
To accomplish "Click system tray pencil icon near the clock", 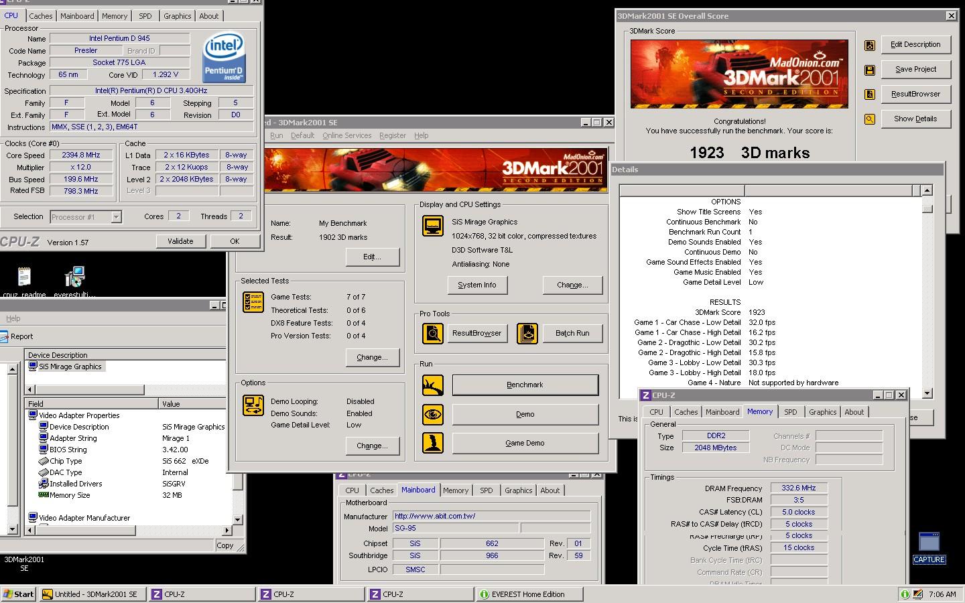I will click(917, 594).
